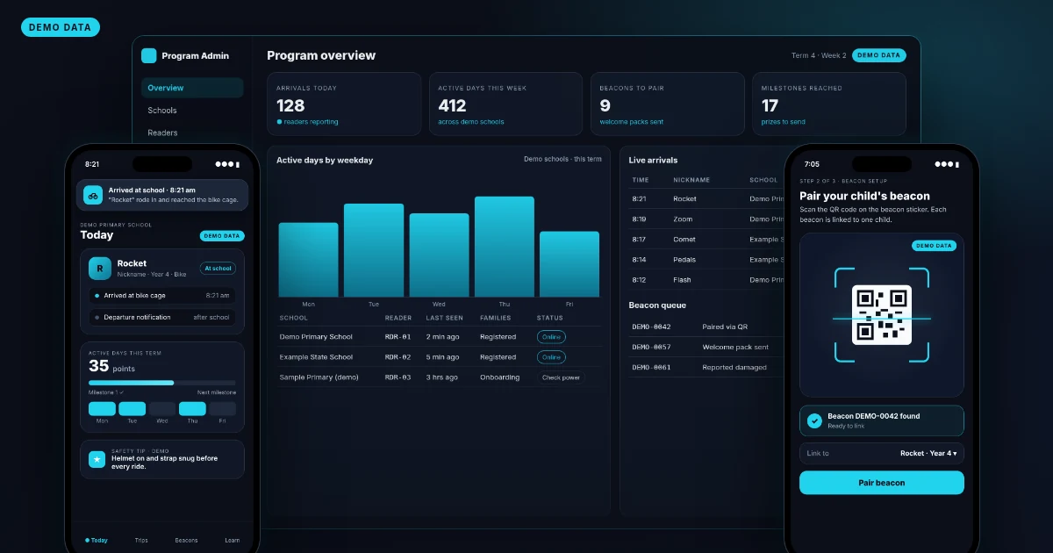This screenshot has width=1053, height=553.
Task: Click the "Demo schools · this term" label
Action: [x=562, y=160]
